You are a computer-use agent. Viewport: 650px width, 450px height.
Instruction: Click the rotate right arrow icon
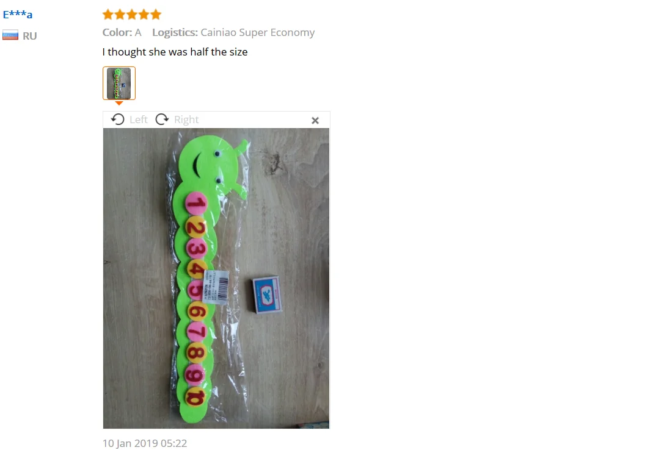pos(162,120)
